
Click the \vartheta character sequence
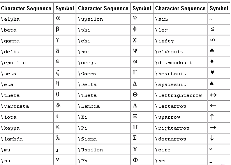coord(15,106)
